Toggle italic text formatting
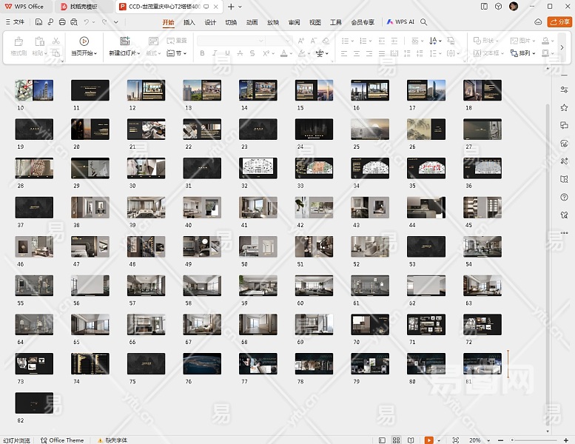Image resolution: width=575 pixels, height=444 pixels. click(x=213, y=53)
